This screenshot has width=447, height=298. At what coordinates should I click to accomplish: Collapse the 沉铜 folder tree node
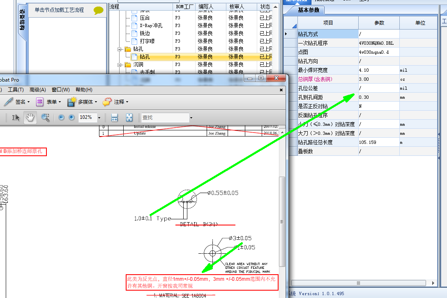point(120,65)
